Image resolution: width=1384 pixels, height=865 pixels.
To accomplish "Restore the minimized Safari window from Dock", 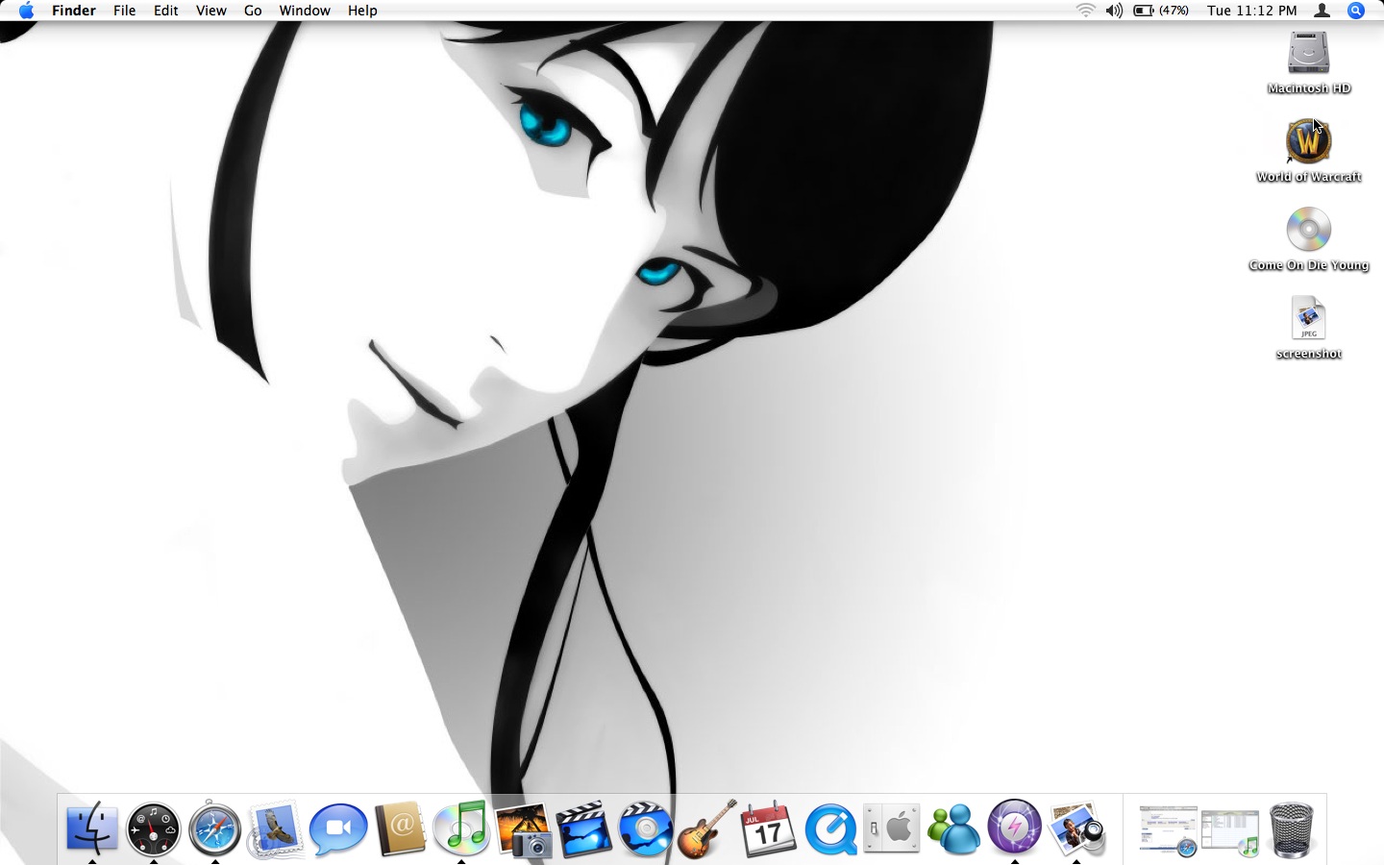I will [1169, 830].
